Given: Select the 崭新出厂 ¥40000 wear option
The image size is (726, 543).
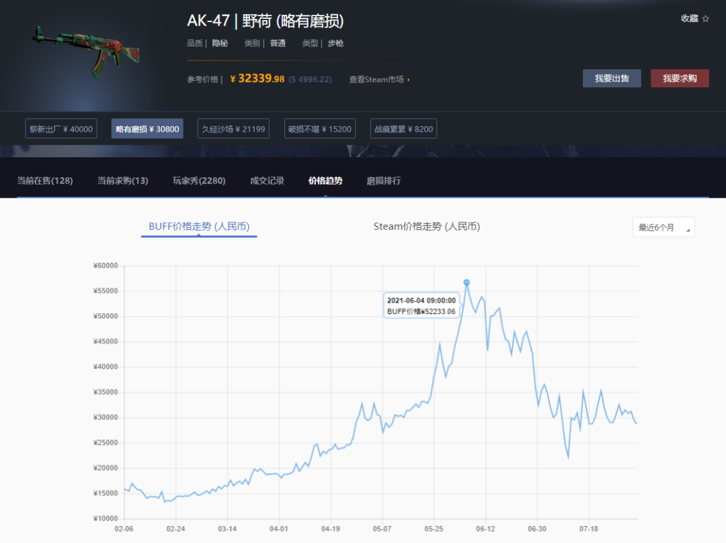Looking at the screenshot, I should pyautogui.click(x=61, y=128).
